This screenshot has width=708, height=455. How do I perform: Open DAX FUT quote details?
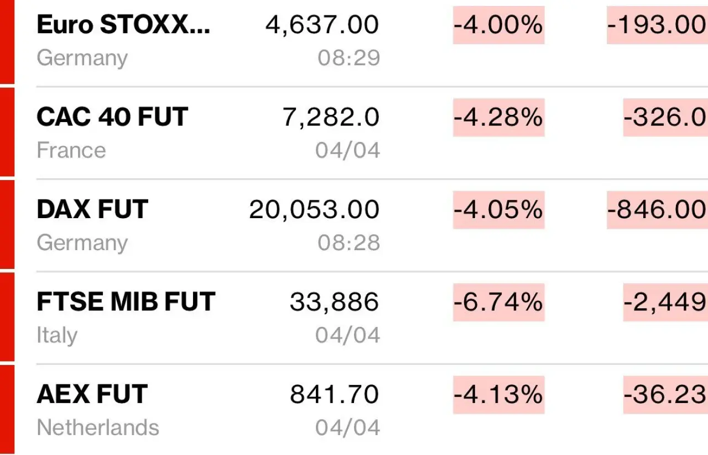(92, 210)
